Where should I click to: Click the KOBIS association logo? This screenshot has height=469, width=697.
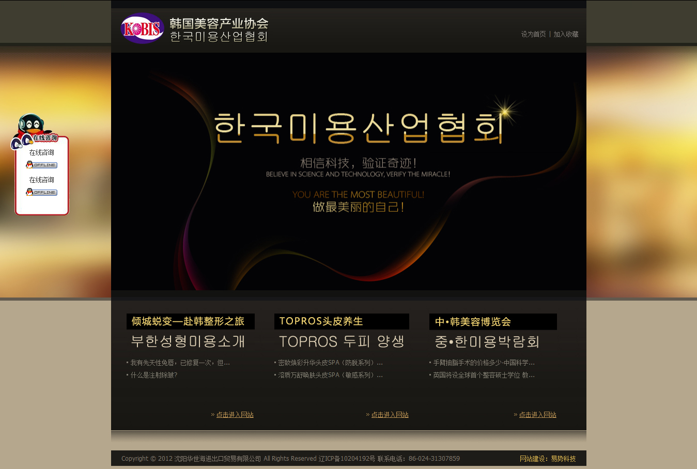click(142, 28)
